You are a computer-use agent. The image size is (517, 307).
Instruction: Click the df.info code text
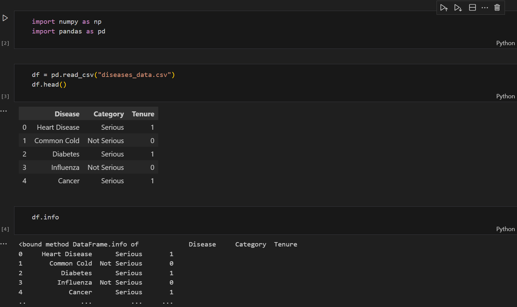(45, 217)
